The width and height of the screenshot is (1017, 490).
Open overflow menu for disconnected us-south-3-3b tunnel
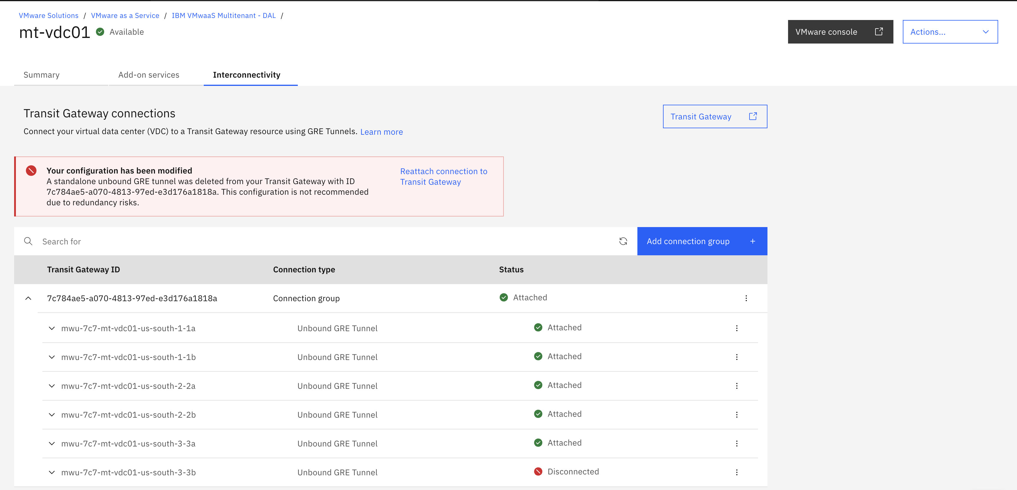pyautogui.click(x=736, y=472)
